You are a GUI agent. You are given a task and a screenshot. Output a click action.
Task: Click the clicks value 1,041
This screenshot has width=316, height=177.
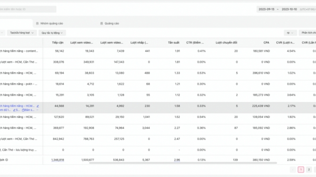146,117
